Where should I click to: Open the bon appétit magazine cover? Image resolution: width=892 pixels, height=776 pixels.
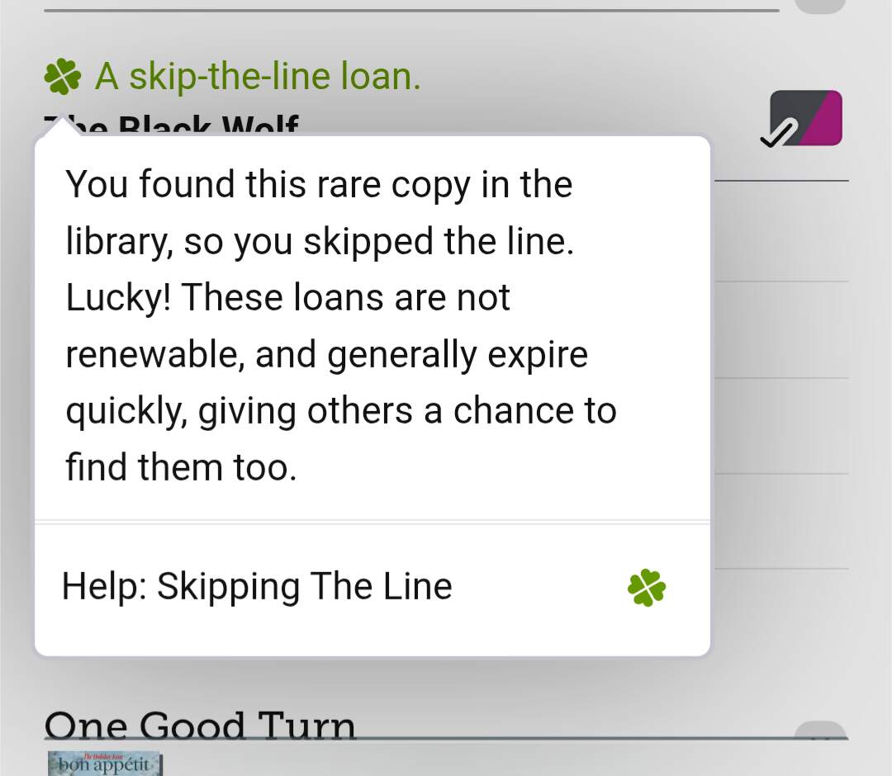[104, 764]
